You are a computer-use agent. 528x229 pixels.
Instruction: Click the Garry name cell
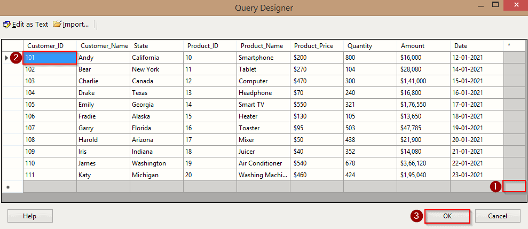coord(104,128)
